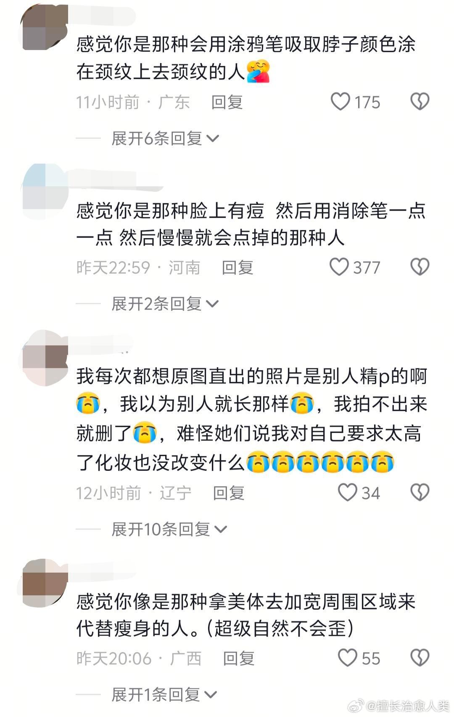Viewport: 454px width, 717px height.
Task: Dislike the Liaoning comment via broken heart
Action: pos(420,493)
